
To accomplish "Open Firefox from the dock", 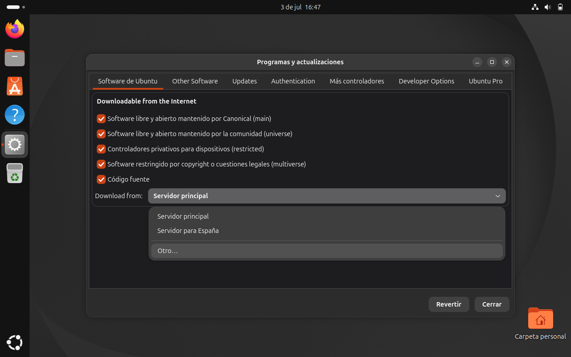I will pyautogui.click(x=15, y=29).
